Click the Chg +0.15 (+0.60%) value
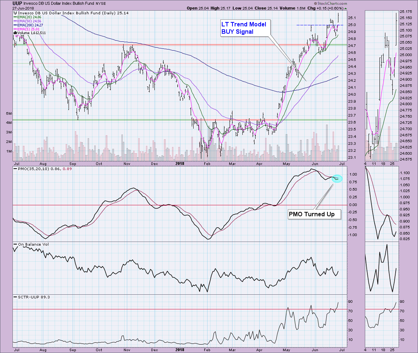The image size is (418, 353). (x=325, y=8)
